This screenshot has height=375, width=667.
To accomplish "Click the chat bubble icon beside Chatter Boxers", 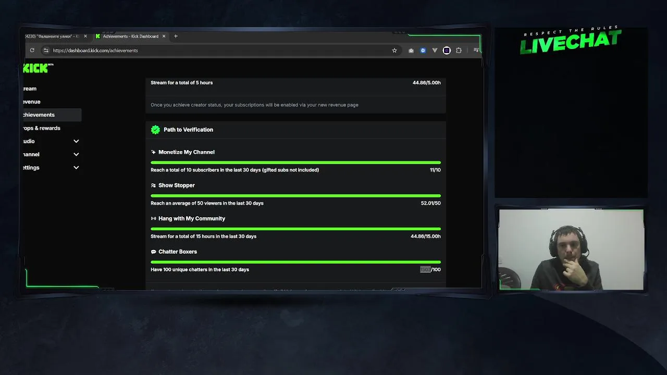I will [x=153, y=252].
